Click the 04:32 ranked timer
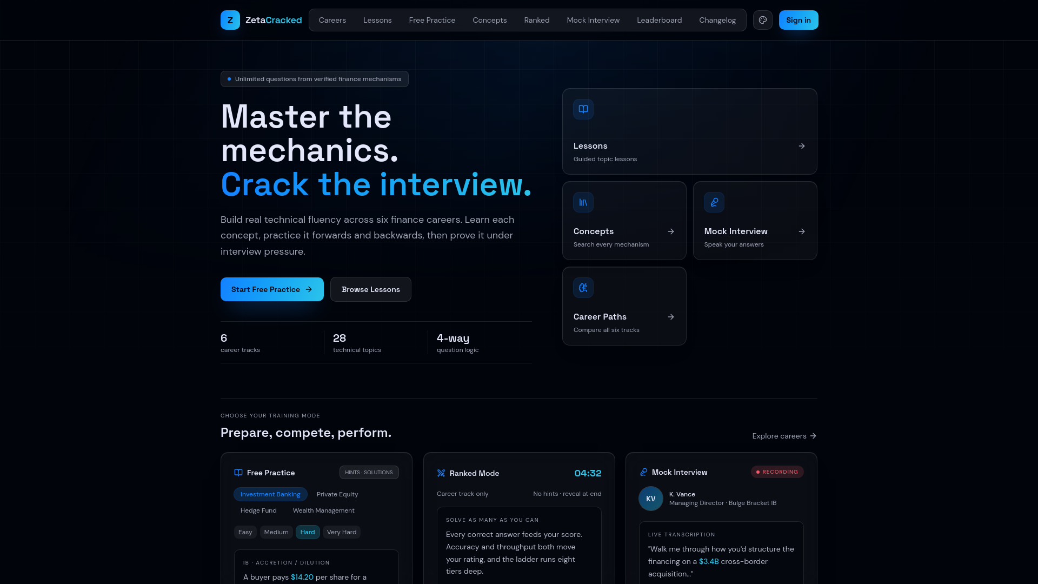The width and height of the screenshot is (1038, 584). coord(588,473)
